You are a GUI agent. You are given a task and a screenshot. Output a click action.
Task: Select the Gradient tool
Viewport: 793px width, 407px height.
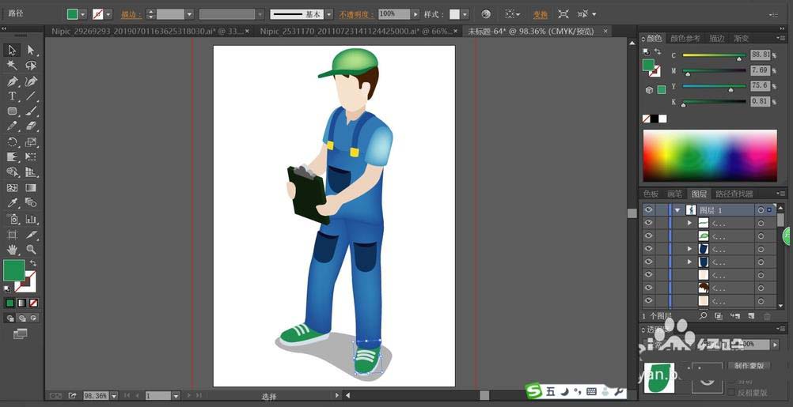31,187
